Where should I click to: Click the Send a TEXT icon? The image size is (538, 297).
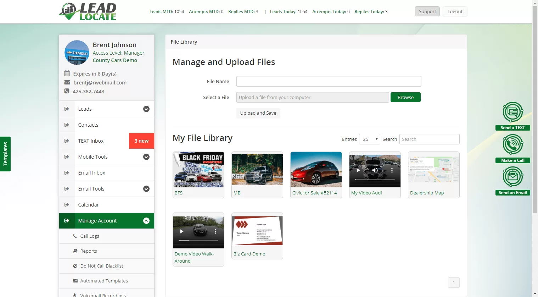513,112
